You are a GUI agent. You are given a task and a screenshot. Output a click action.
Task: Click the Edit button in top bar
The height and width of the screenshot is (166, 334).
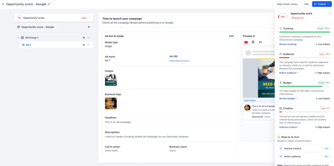tap(306, 4)
